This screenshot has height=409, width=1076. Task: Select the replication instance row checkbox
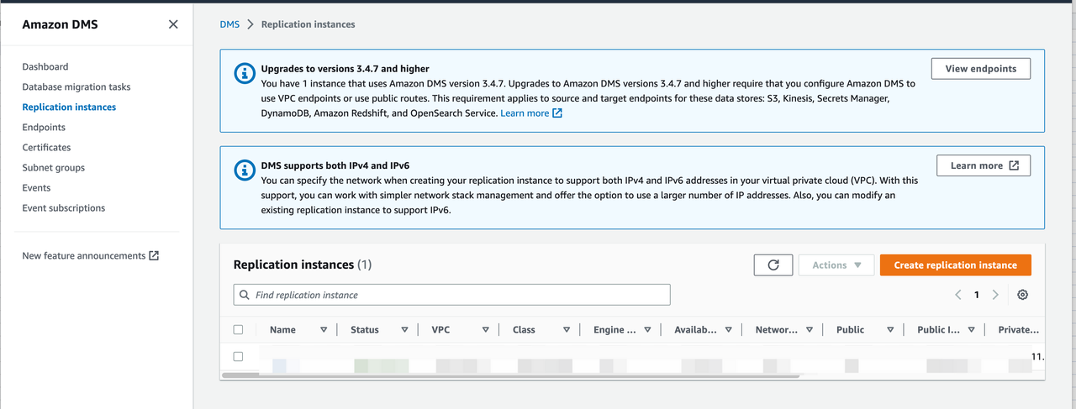(x=238, y=356)
